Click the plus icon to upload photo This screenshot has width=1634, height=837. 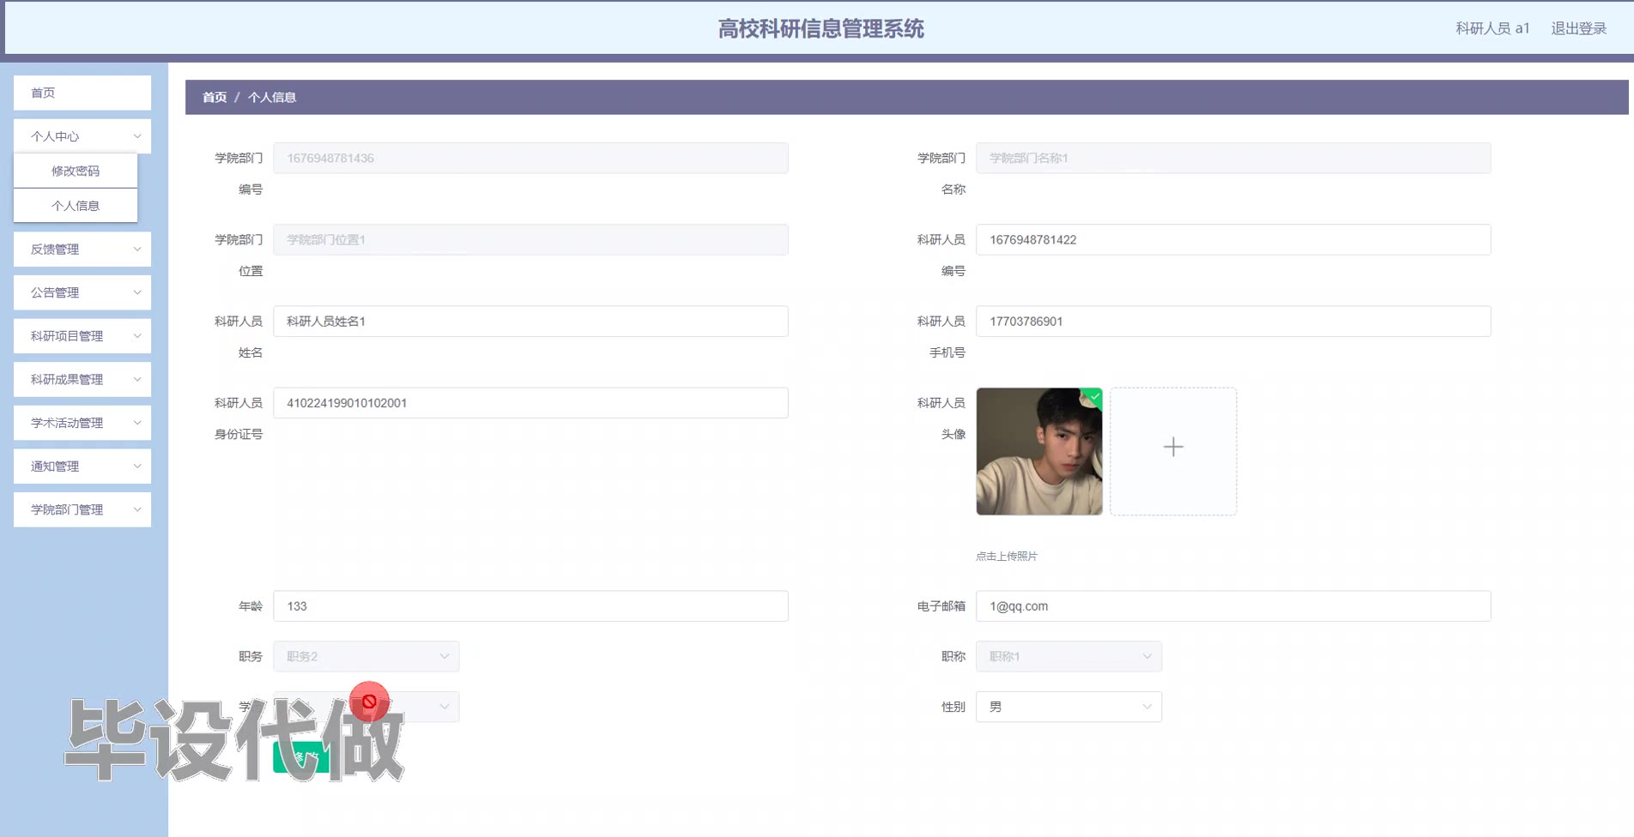[x=1173, y=447]
